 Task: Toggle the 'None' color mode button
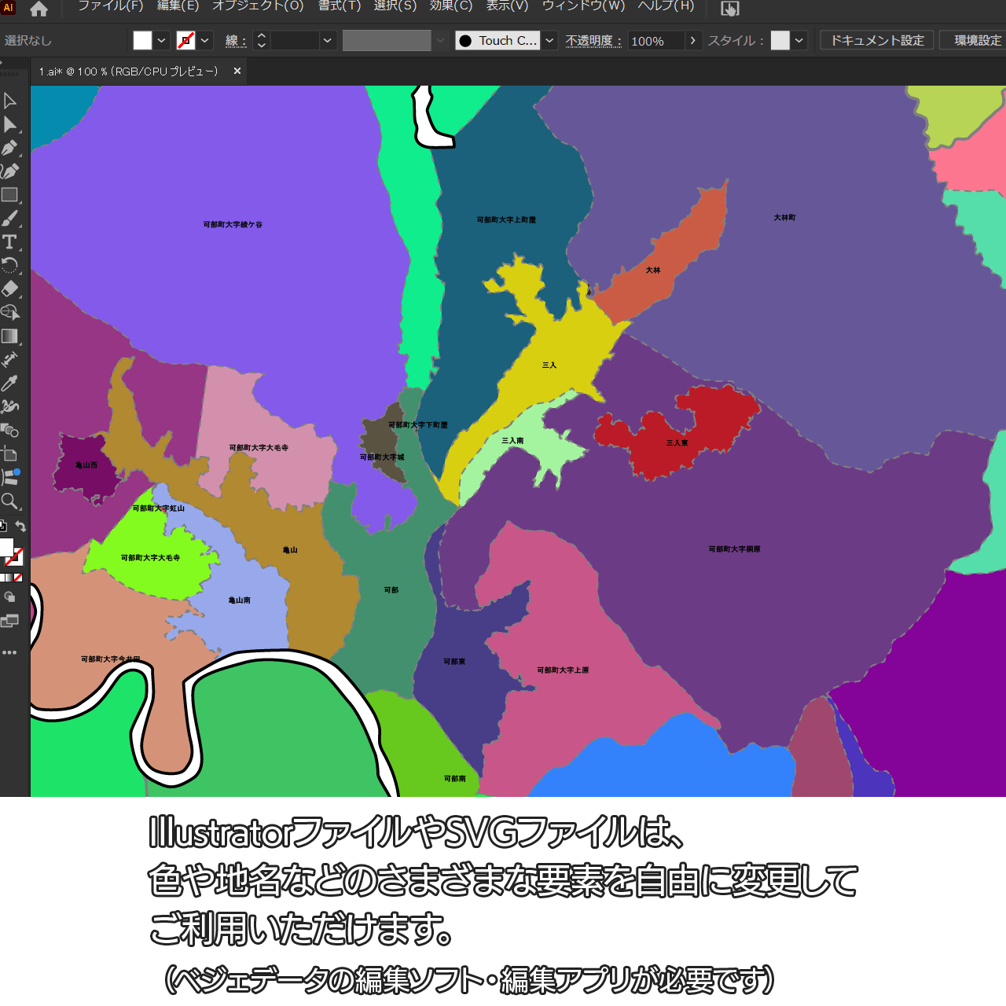point(18,578)
